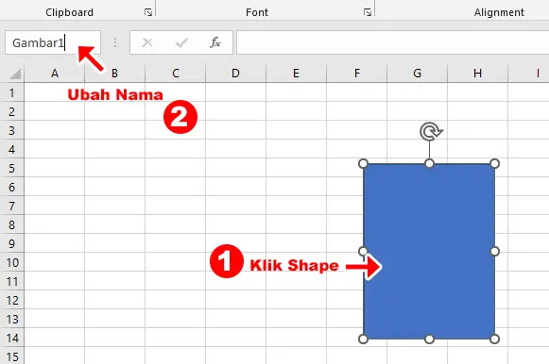
Task: Confirm the entry with the checkmark icon
Action: [181, 42]
